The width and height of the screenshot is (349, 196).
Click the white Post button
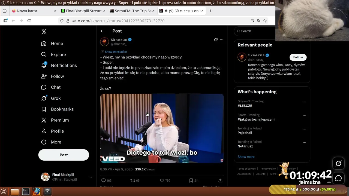click(x=64, y=155)
